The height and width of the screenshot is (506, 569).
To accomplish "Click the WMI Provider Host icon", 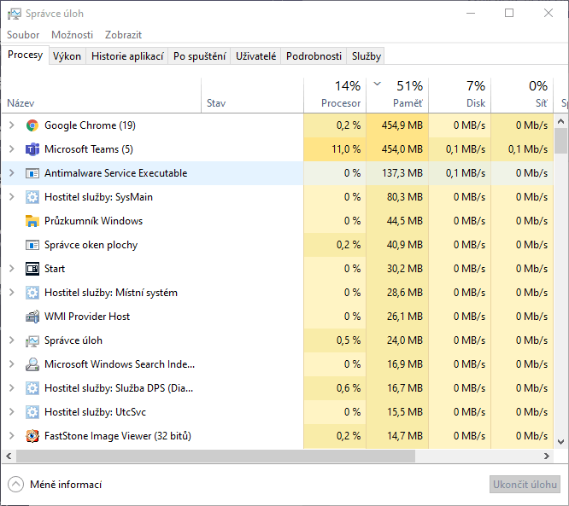I will tap(32, 317).
